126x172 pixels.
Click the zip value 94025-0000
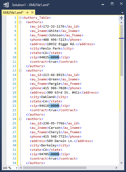pos(49,57)
